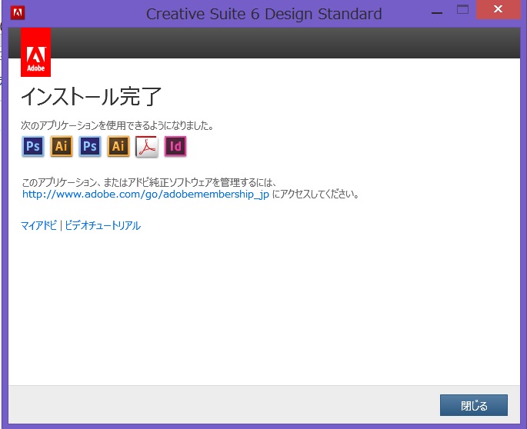Click the first Photoshop (Ps) icon

coord(33,146)
